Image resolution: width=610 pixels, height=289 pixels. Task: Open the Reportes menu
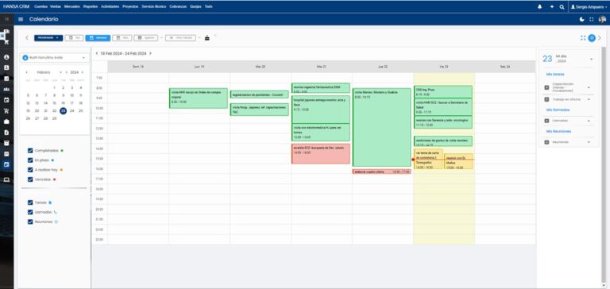tap(91, 6)
